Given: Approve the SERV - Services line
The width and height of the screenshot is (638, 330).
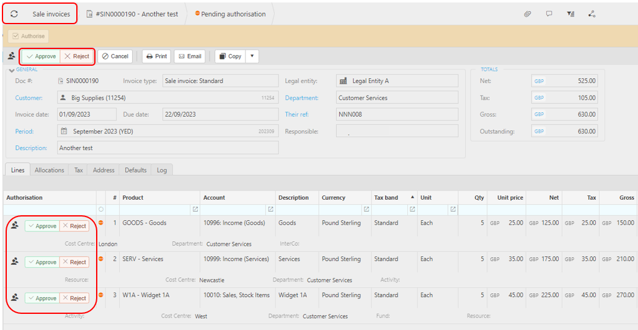Looking at the screenshot, I should tap(42, 262).
